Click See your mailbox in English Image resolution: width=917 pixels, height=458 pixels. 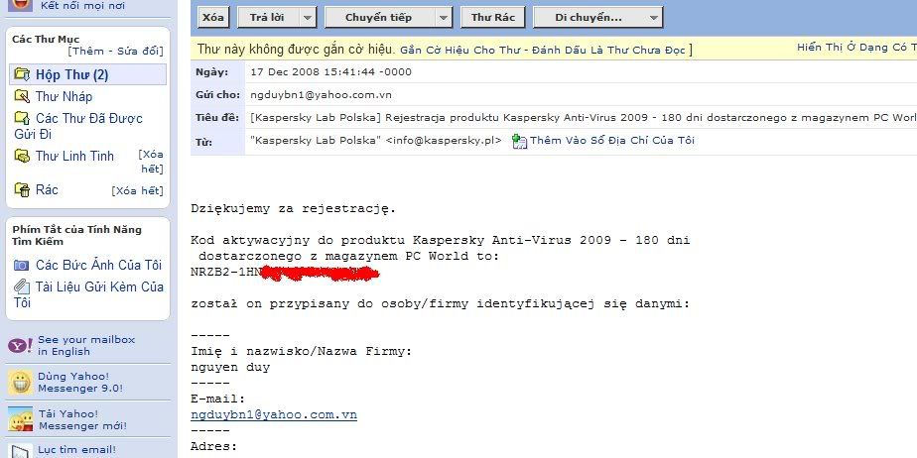[86, 345]
